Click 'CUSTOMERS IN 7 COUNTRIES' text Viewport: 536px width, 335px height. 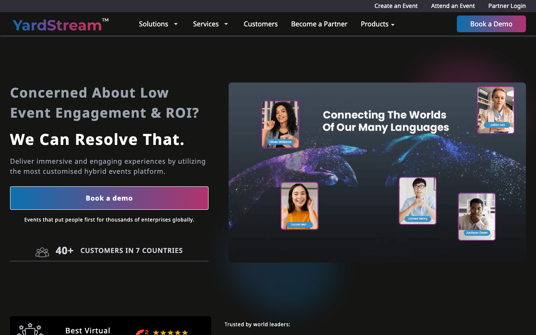[131, 250]
